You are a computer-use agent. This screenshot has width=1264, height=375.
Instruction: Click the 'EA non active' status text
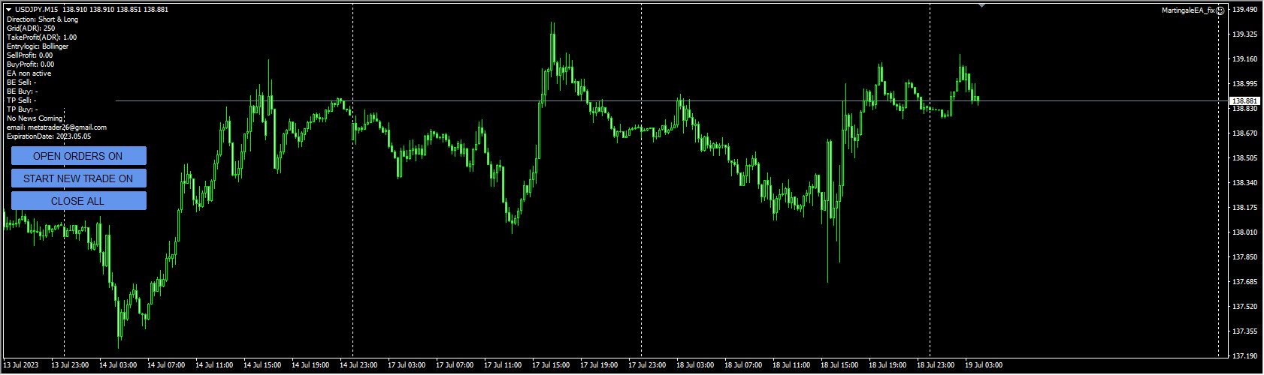[29, 73]
